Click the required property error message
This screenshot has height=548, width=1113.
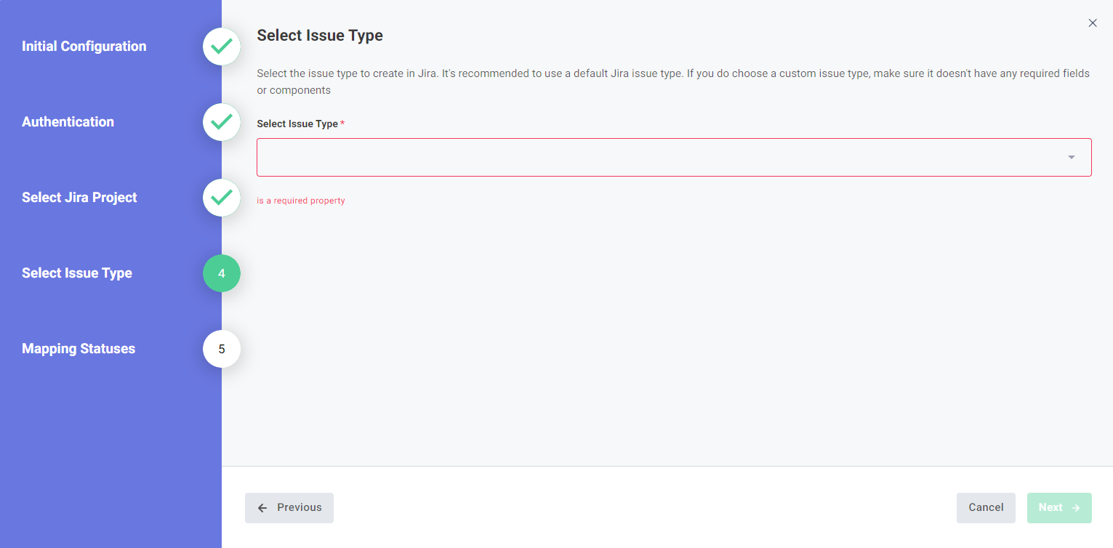[x=301, y=200]
